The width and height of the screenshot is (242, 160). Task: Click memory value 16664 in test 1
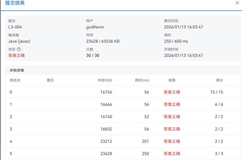point(106,104)
